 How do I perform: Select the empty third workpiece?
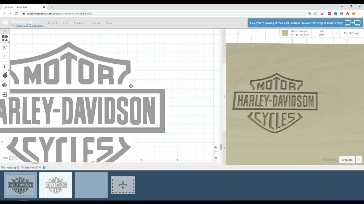click(91, 185)
